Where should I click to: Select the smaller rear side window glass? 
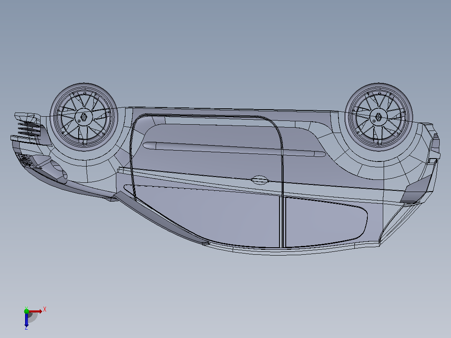pos(326,222)
